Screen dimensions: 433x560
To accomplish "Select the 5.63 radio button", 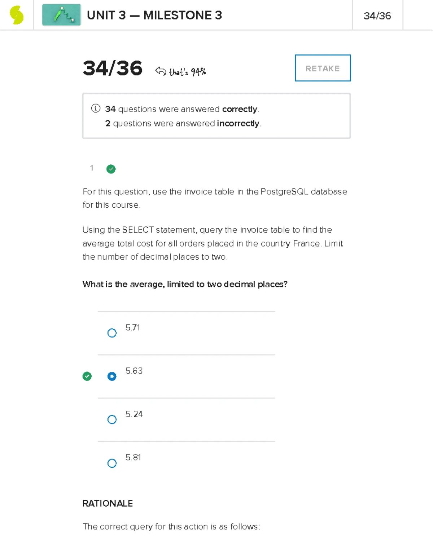I will [x=112, y=376].
